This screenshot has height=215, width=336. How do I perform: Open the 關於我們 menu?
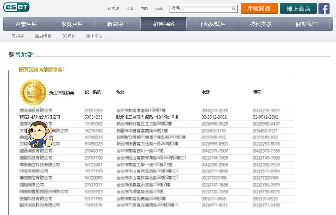pos(307,24)
